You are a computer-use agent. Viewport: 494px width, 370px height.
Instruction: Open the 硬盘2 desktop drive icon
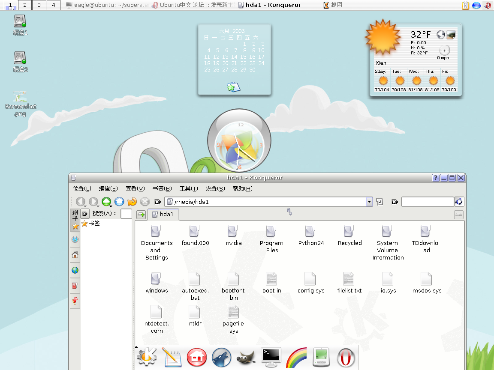20,62
